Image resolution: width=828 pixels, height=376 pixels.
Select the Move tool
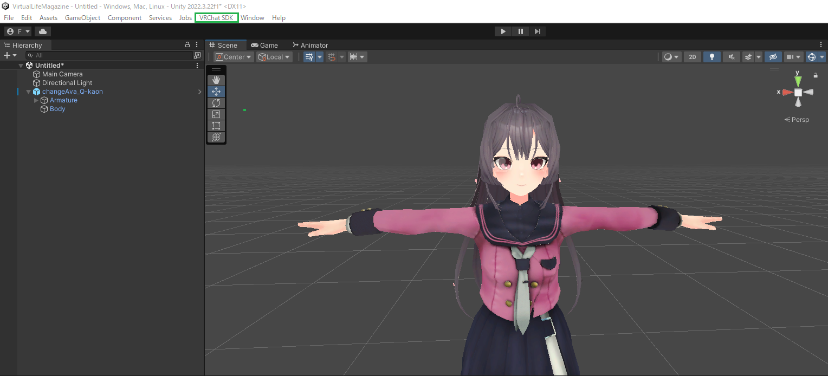[x=216, y=92]
